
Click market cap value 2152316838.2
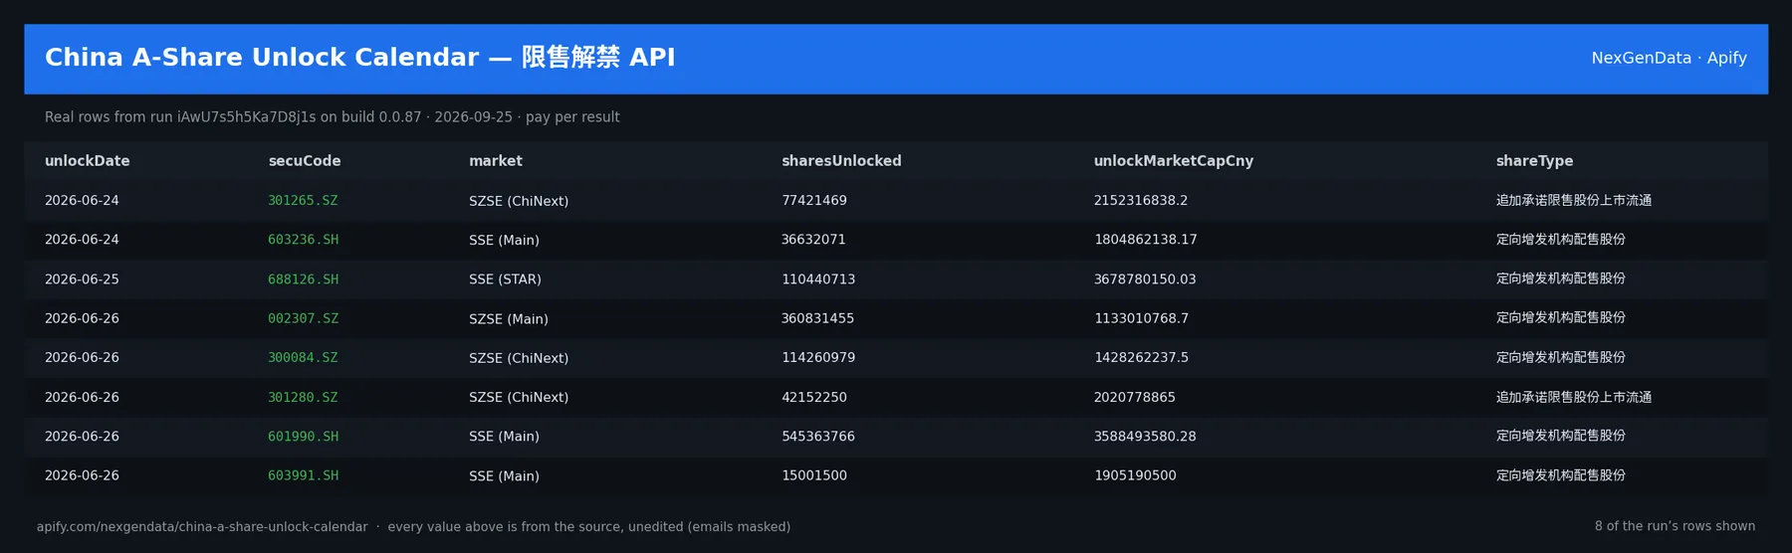pos(1141,201)
